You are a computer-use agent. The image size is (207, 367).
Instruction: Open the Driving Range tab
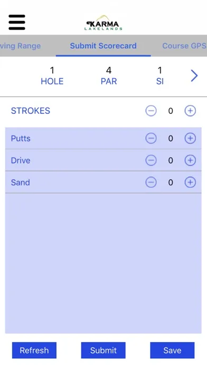tap(21, 46)
